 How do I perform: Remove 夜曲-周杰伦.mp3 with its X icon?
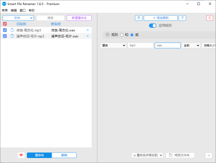coord(87,30)
